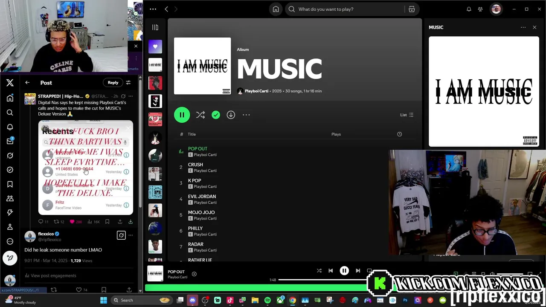Viewport: 546px width, 307px height.
Task: Sort tracks by Title column
Action: 192,134
